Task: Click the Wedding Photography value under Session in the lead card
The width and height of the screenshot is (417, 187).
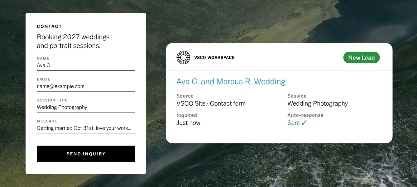Action: (x=318, y=103)
